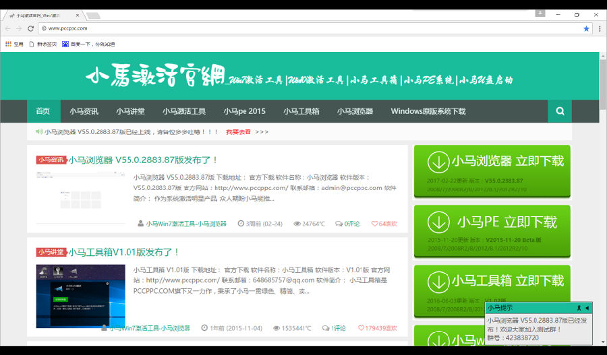Open Windows原版系统下载 nav item
The image size is (607, 355).
[428, 111]
